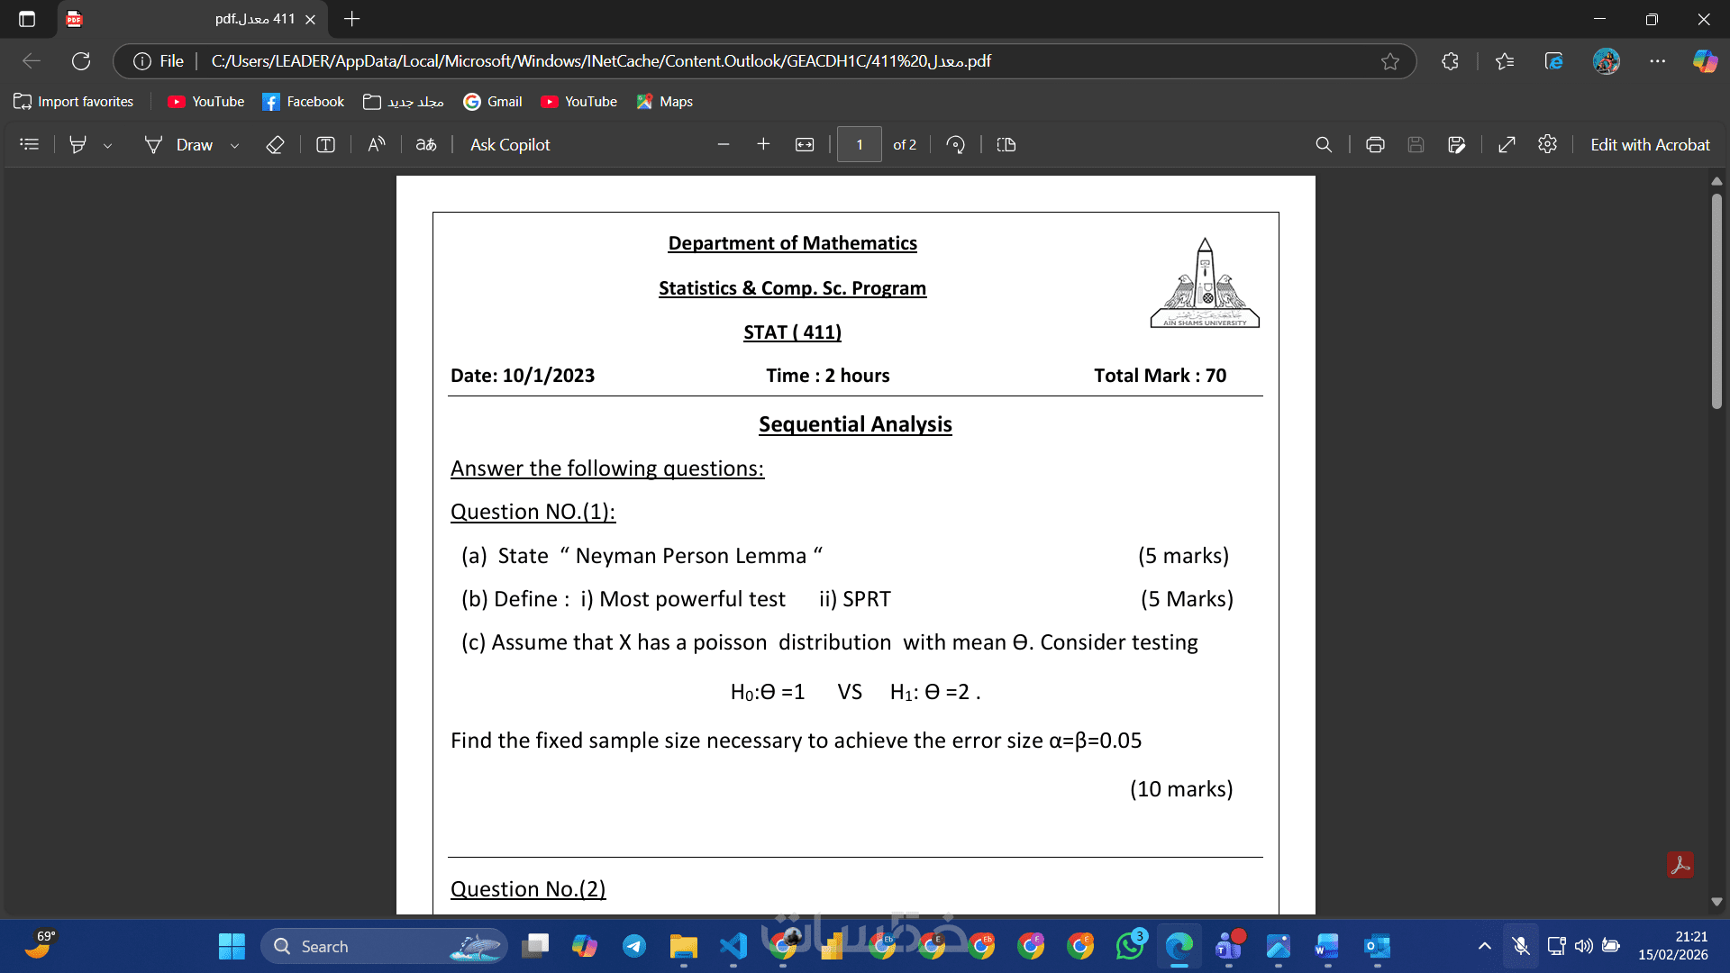This screenshot has width=1730, height=973.
Task: Click the page number input field
Action: (x=859, y=144)
